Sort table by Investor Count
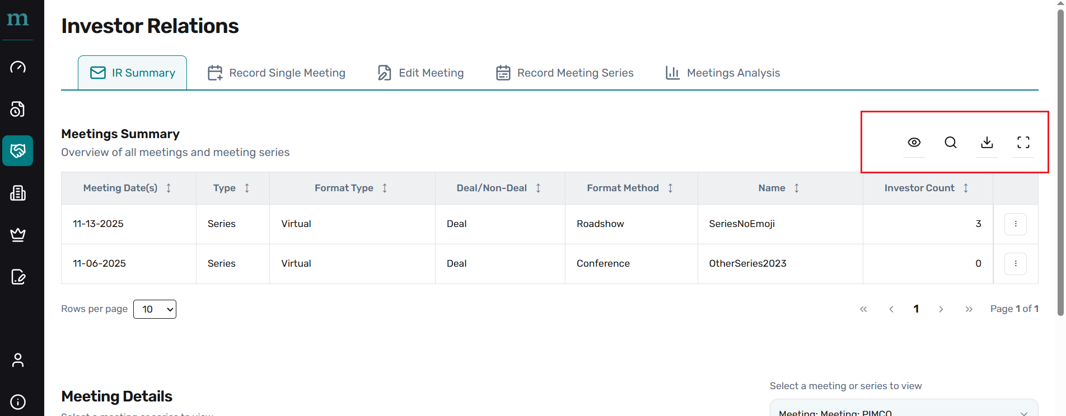1066x416 pixels. [x=966, y=188]
